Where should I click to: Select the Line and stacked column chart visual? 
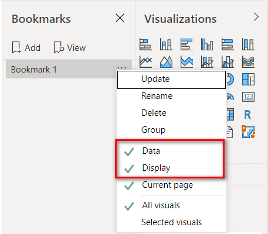[207, 61]
